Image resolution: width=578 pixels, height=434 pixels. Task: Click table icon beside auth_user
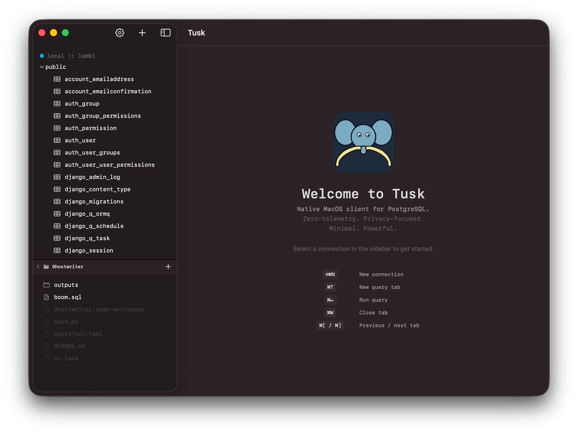pos(57,140)
